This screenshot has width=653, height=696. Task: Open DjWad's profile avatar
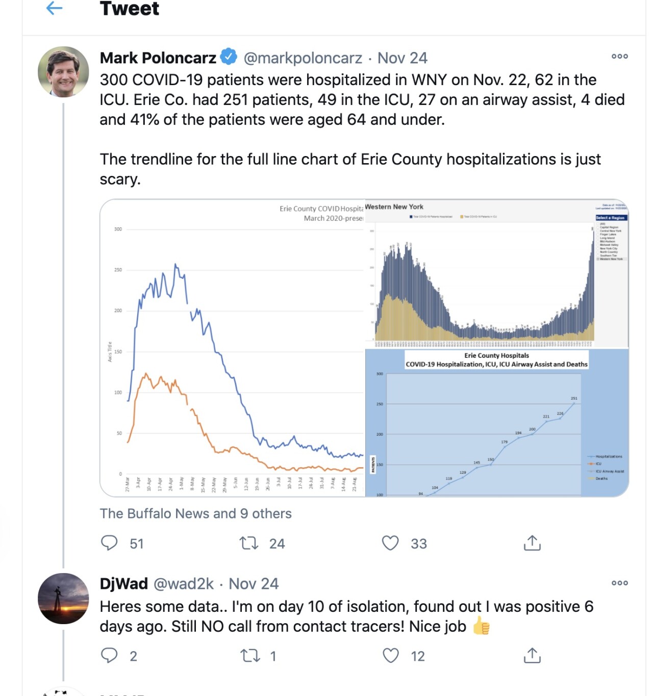(63, 599)
